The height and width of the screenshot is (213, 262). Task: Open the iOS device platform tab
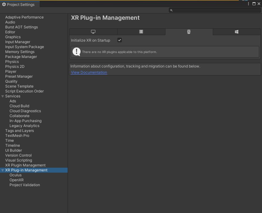(x=189, y=32)
